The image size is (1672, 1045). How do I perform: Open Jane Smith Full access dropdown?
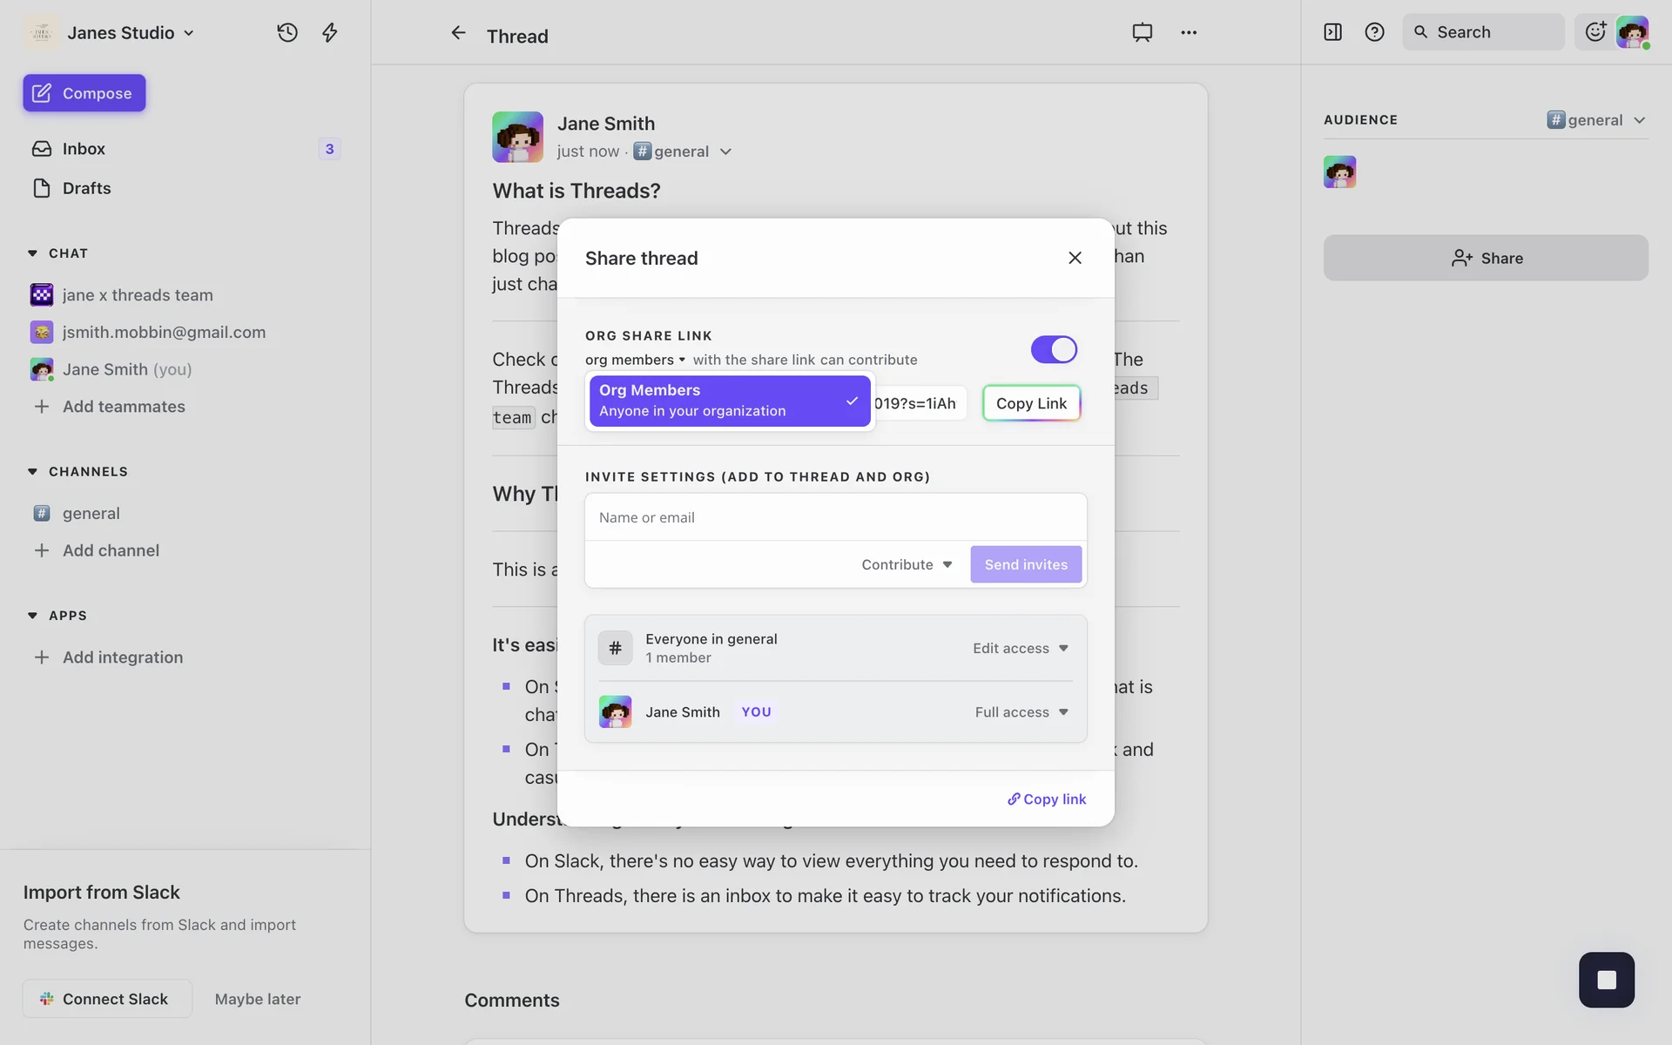[1021, 712]
